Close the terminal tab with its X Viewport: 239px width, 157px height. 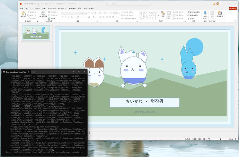(28, 72)
